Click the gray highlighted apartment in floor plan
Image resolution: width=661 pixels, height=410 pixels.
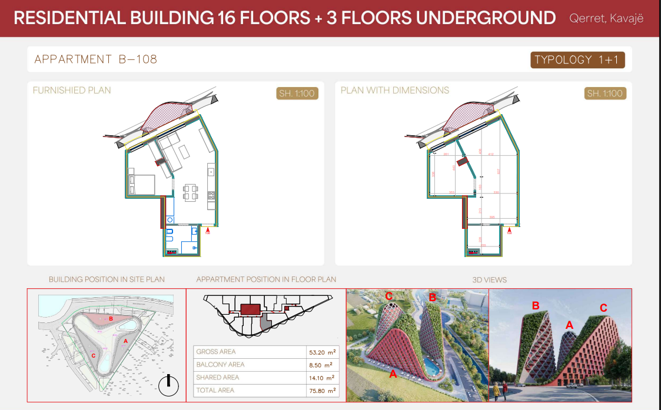point(265,321)
